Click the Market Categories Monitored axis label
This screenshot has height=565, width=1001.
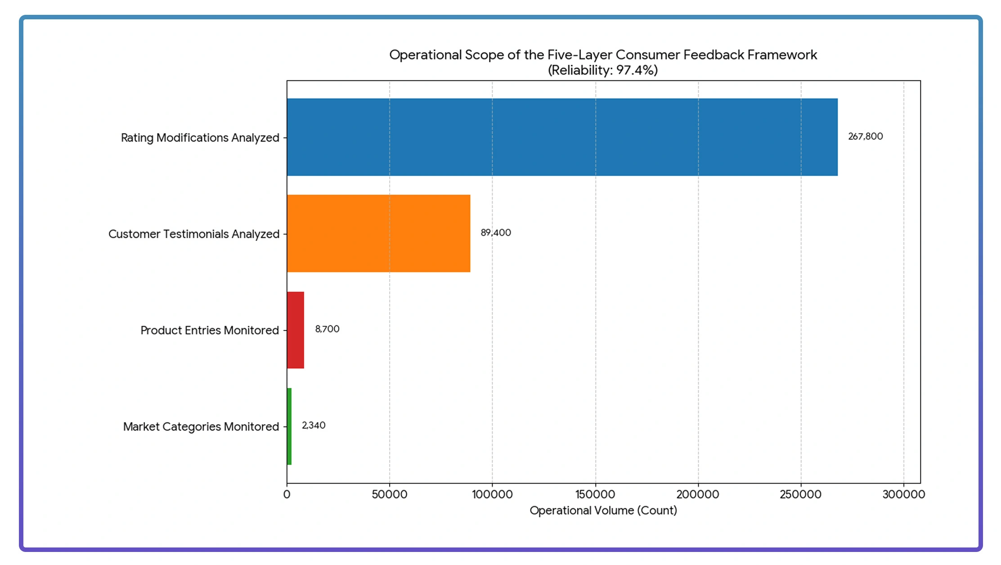click(x=201, y=427)
